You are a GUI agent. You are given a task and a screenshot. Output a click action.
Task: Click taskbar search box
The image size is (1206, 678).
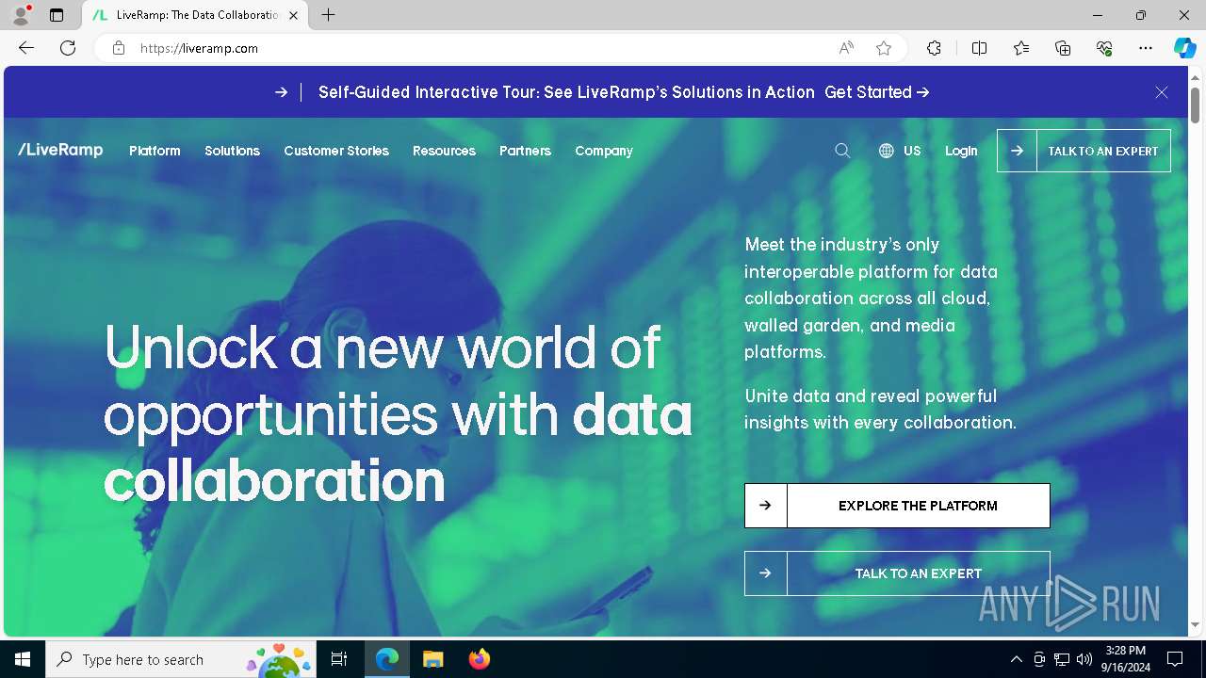182,659
